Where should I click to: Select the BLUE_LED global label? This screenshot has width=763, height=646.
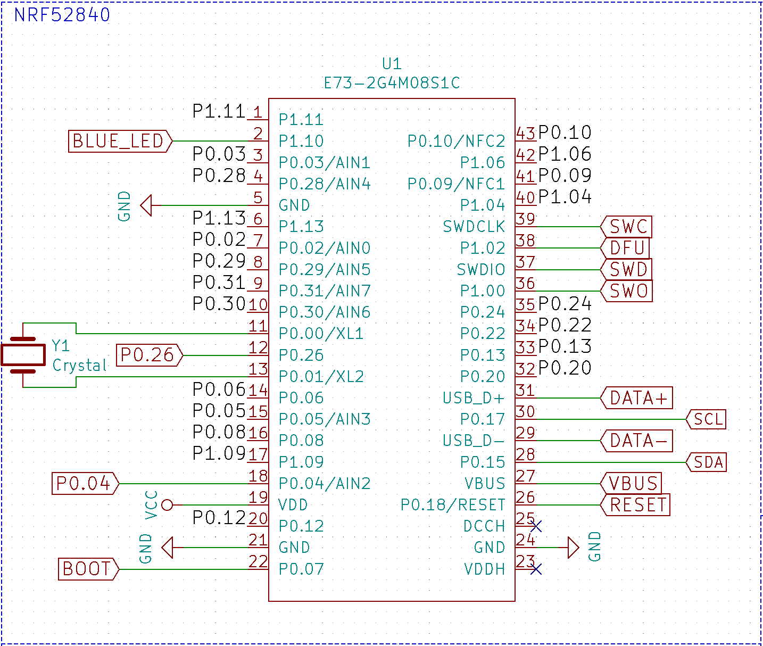click(x=121, y=142)
